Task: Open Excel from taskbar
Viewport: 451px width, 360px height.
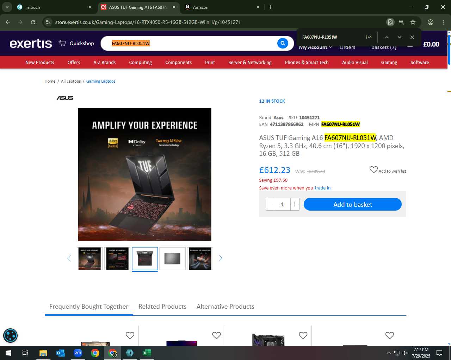Action: click(147, 353)
